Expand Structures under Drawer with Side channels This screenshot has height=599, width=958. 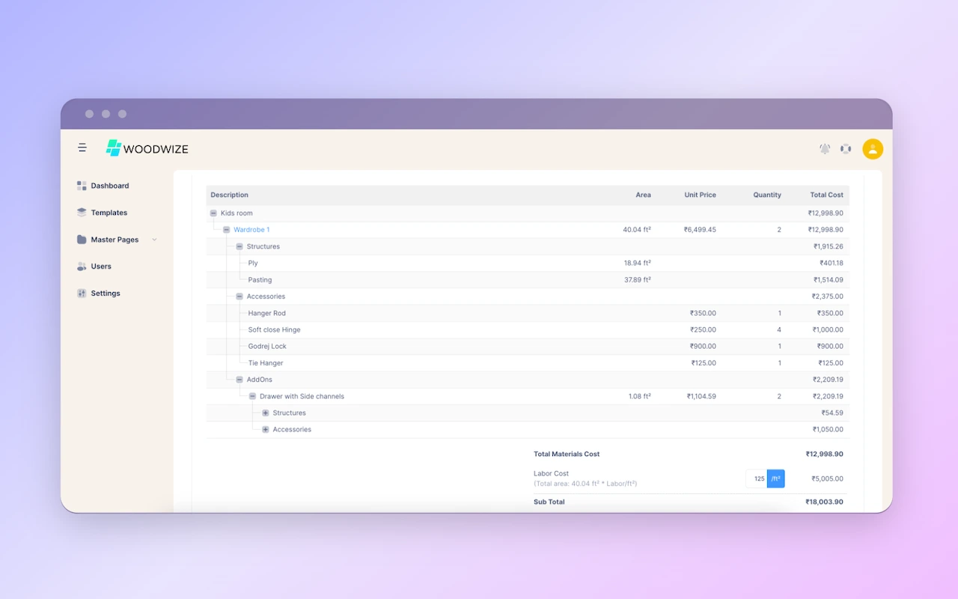coord(265,413)
